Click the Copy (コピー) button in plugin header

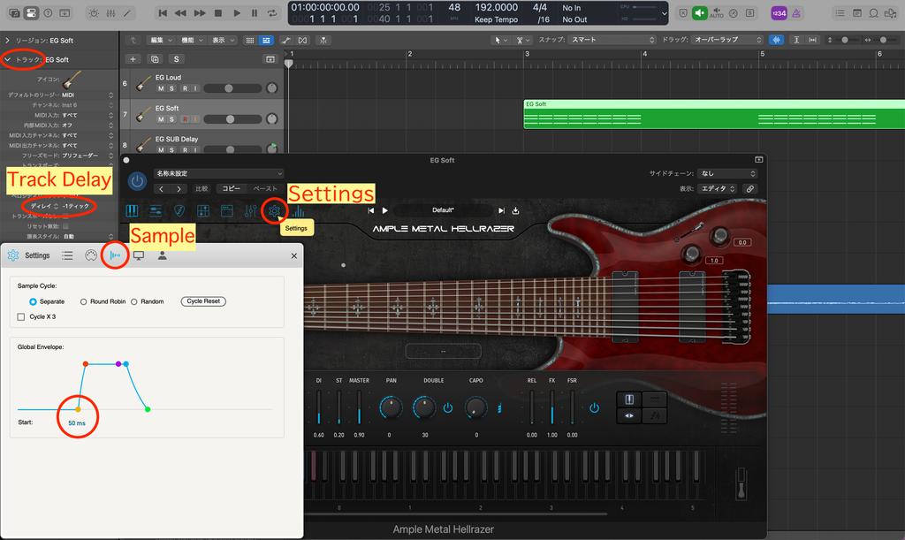[231, 188]
